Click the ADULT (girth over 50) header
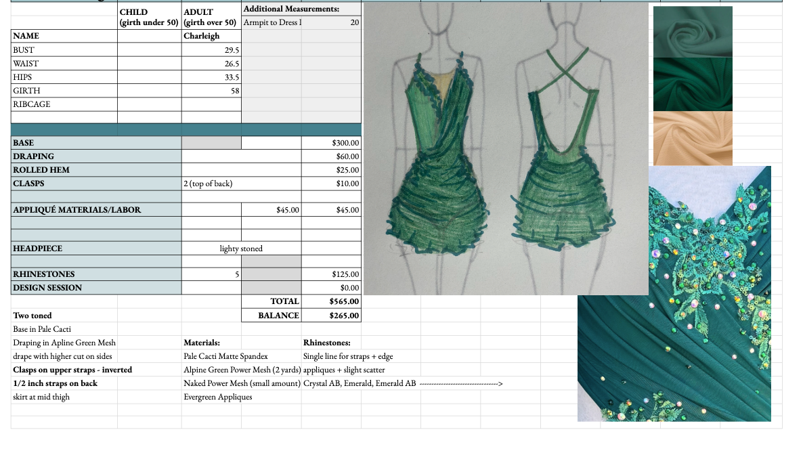The width and height of the screenshot is (803, 451). coord(211,17)
